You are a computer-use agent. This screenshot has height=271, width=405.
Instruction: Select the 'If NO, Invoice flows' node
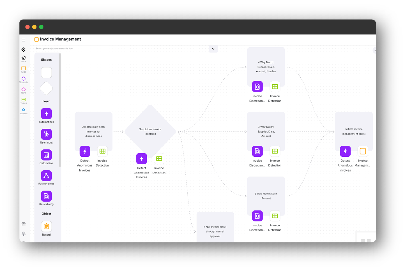coord(215,228)
